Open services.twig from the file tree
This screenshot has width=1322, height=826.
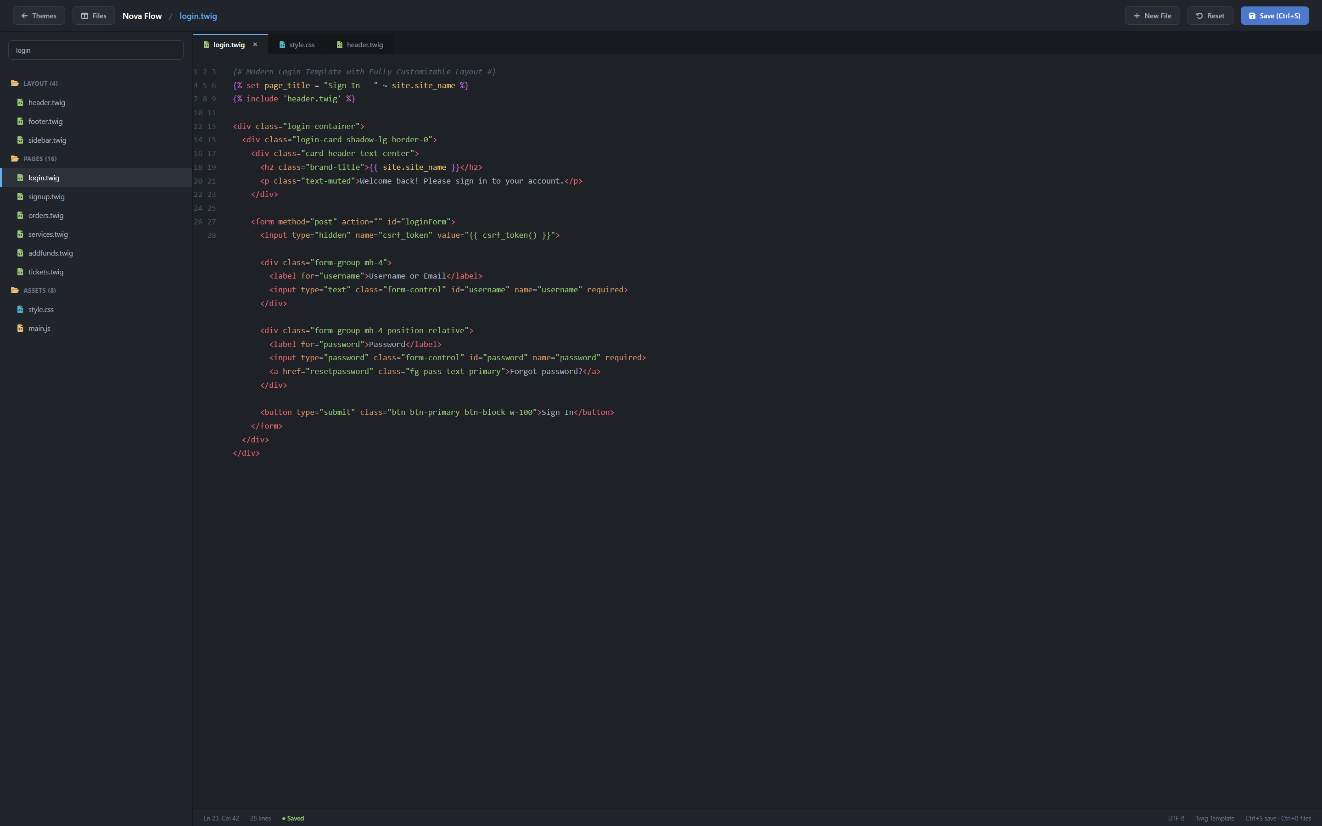pyautogui.click(x=95, y=234)
